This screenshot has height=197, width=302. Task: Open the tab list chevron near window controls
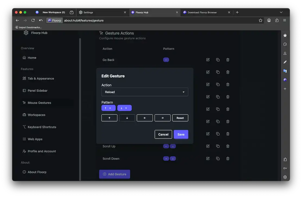[x=281, y=12]
